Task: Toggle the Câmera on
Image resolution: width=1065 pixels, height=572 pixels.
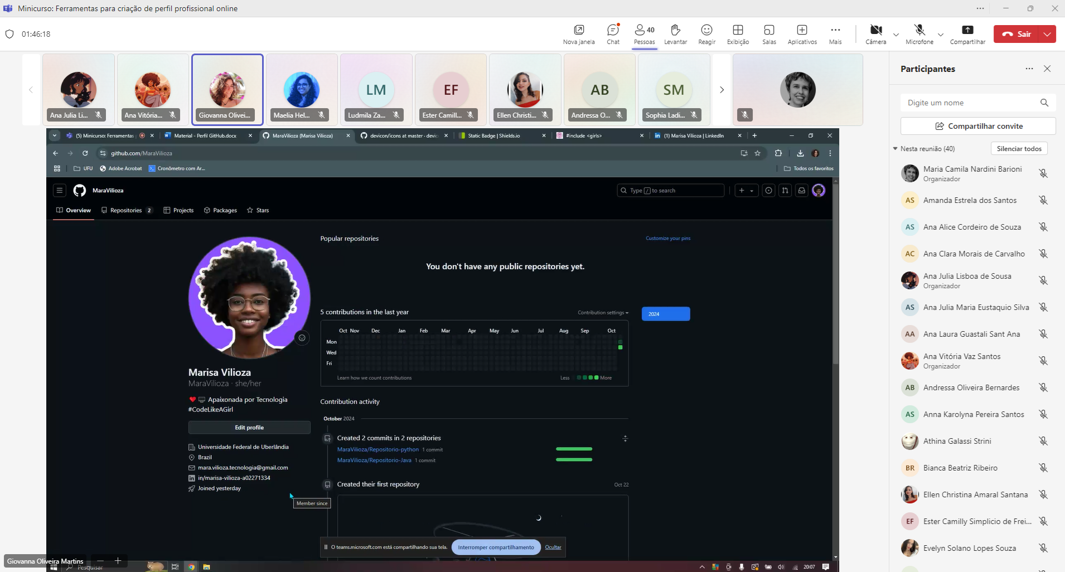Action: point(875,34)
